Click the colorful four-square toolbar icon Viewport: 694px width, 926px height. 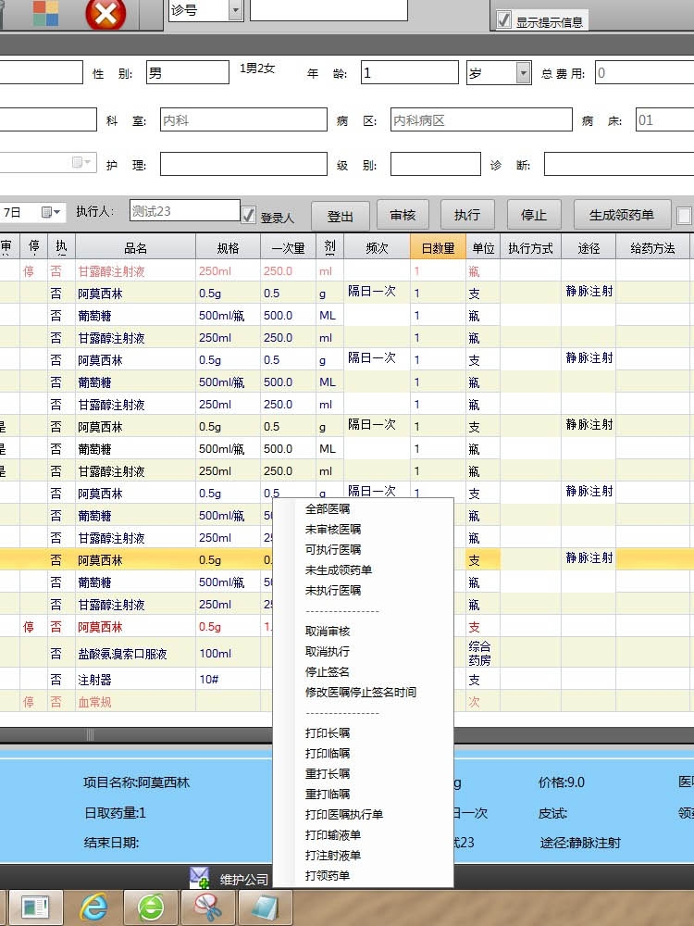pyautogui.click(x=46, y=12)
